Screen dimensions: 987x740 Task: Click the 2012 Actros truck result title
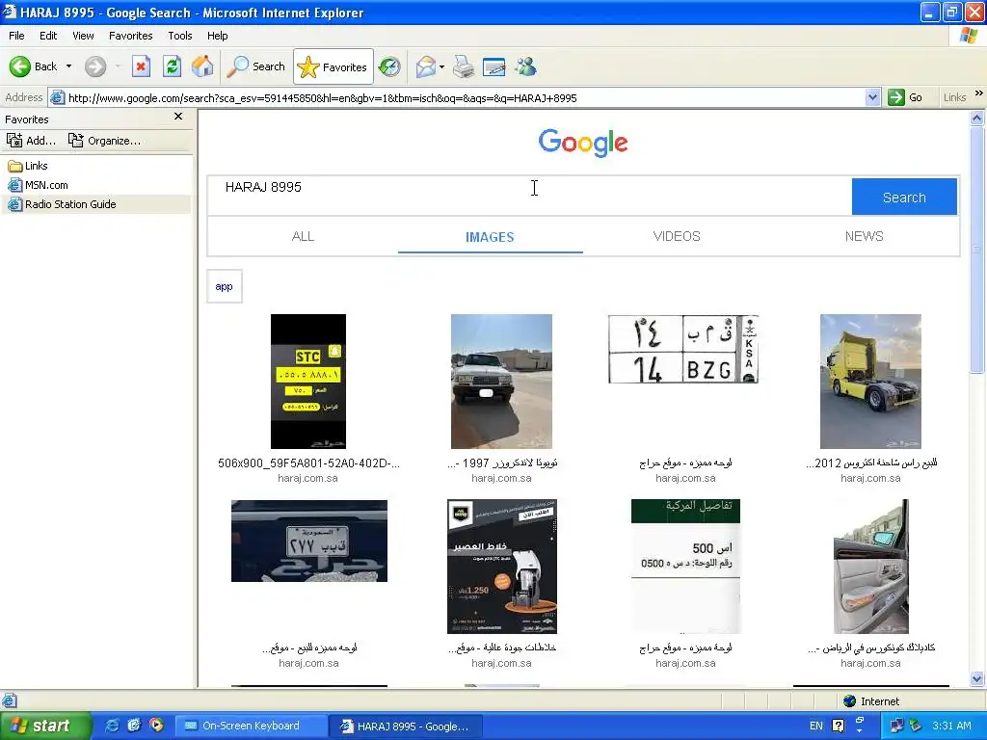pyautogui.click(x=871, y=463)
